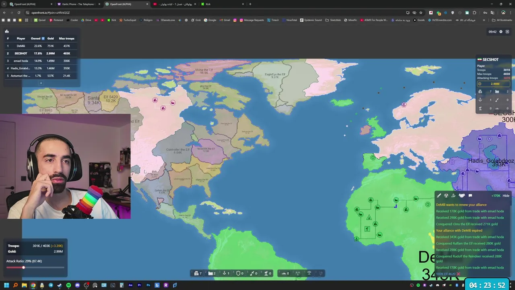Bookmark this page star icon
515x290 pixels.
point(421,12)
